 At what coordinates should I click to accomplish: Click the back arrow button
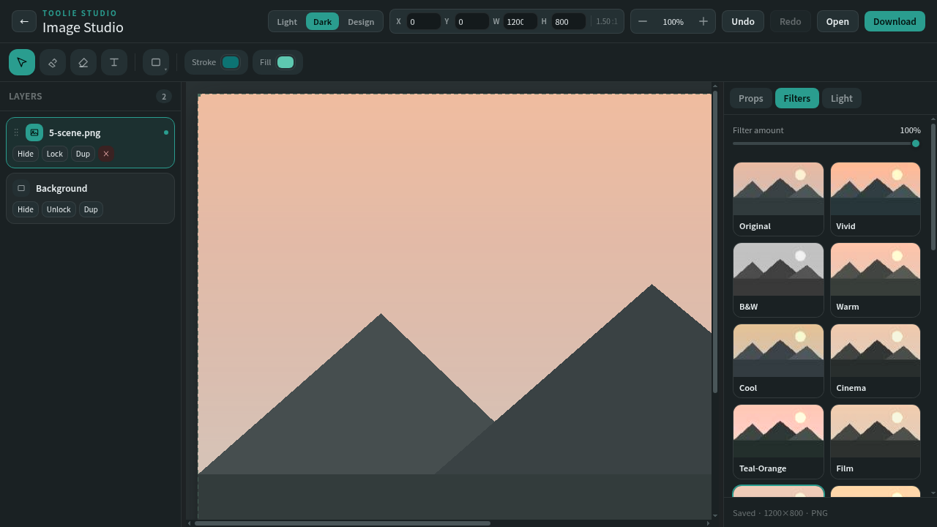(x=24, y=21)
